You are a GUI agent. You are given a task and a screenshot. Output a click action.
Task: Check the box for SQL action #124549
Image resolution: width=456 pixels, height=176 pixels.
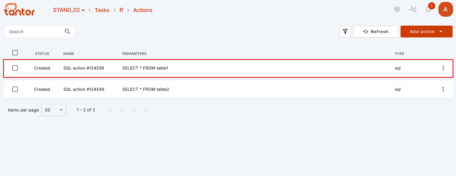15,89
